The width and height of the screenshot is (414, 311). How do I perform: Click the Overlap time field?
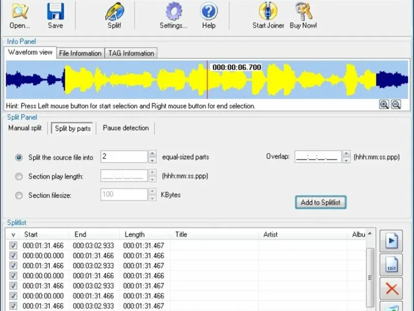[x=318, y=157]
